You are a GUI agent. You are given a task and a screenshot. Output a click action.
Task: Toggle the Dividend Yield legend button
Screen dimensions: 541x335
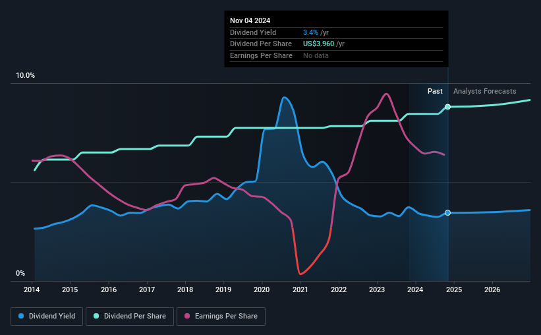pos(47,317)
